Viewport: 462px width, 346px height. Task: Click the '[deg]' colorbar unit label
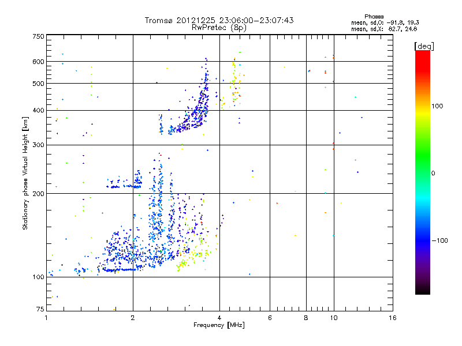pyautogui.click(x=424, y=46)
